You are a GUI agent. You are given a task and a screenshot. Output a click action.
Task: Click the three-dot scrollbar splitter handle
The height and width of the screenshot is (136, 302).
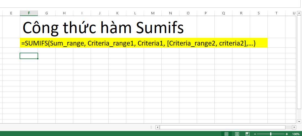click(151, 127)
